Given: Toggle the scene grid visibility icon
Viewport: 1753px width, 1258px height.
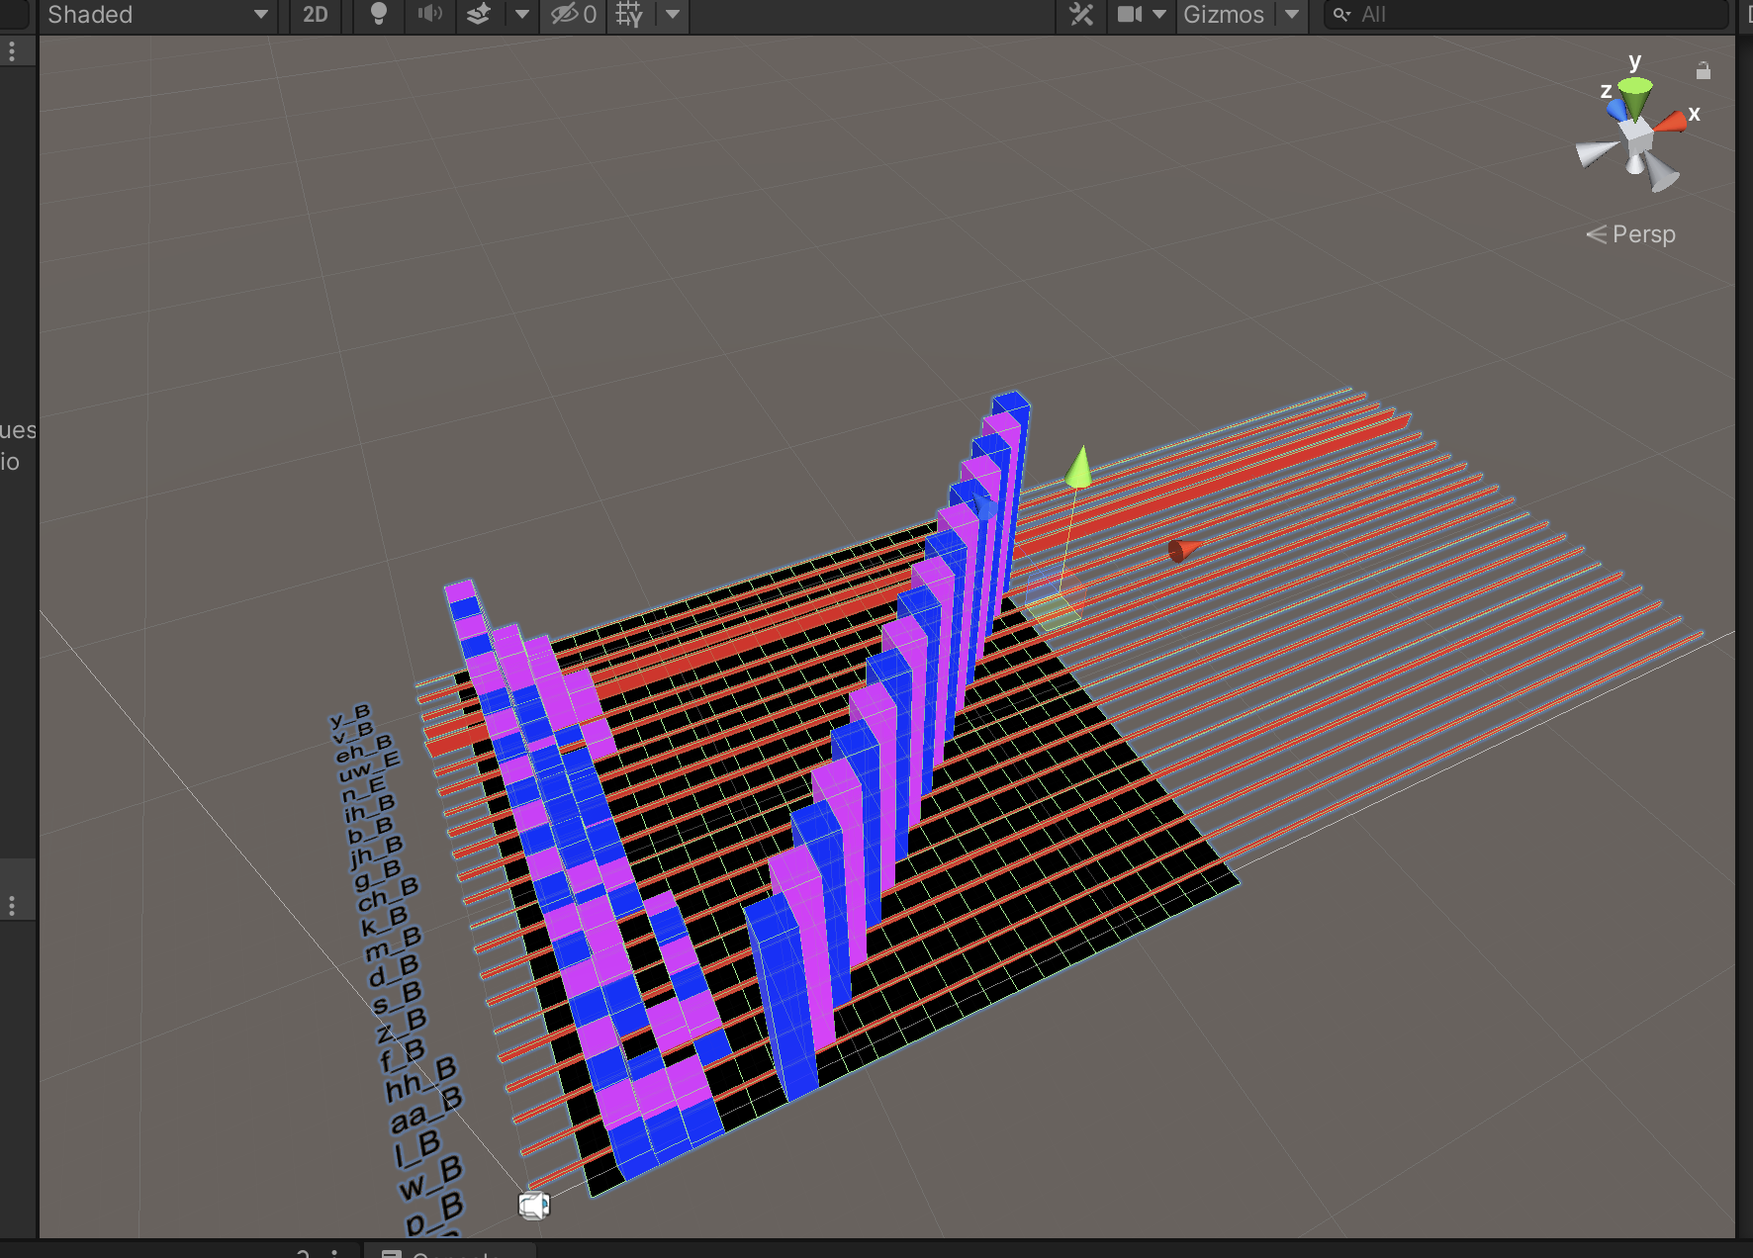Looking at the screenshot, I should (x=629, y=15).
